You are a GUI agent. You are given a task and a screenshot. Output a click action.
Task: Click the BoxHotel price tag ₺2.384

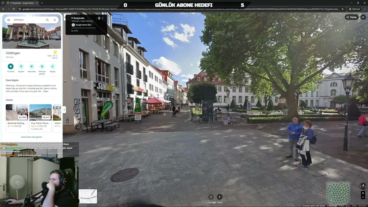pos(22,117)
